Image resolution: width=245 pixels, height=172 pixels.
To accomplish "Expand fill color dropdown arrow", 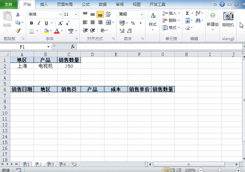I will point(51,31).
